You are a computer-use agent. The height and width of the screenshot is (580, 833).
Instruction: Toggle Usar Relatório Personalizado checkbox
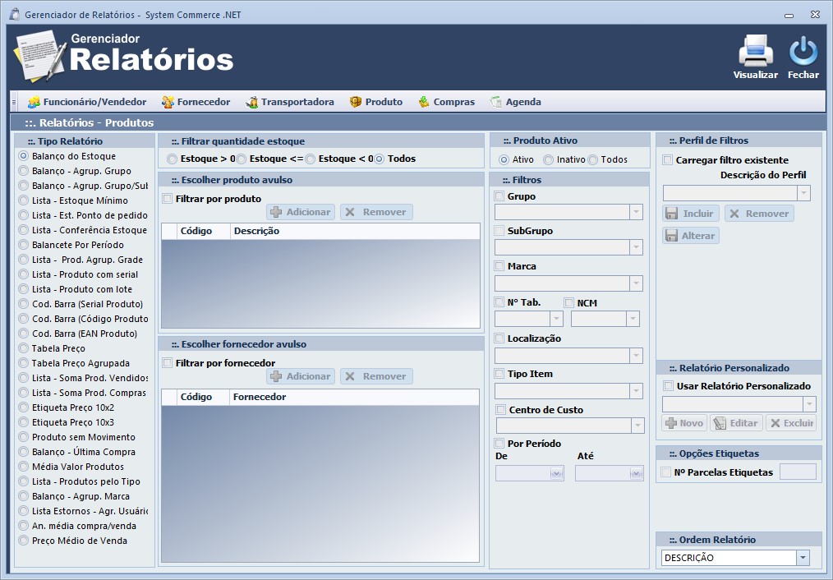coord(669,386)
